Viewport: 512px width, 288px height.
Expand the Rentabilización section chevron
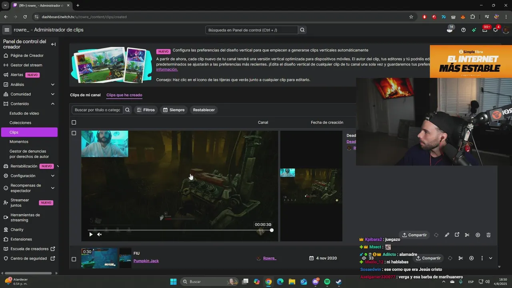(58, 166)
